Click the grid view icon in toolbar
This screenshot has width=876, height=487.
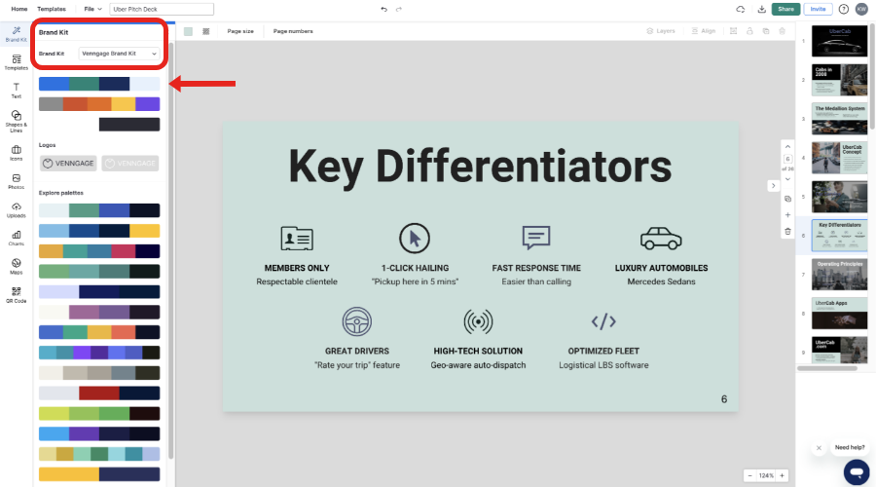tap(206, 31)
